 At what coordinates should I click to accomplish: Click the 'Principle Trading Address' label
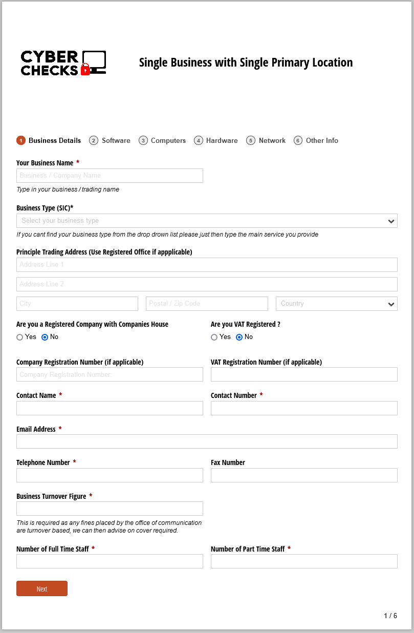click(104, 252)
